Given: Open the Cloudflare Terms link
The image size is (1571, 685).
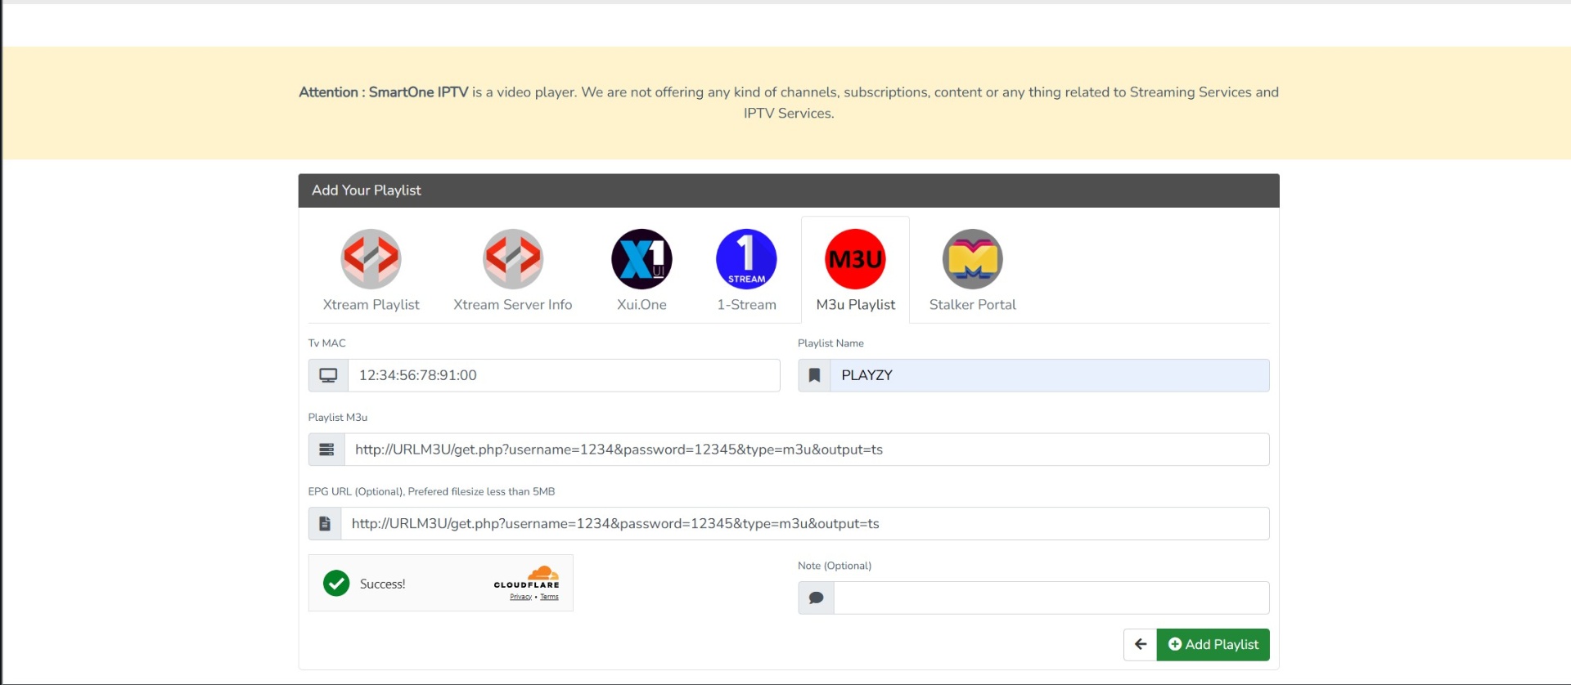Looking at the screenshot, I should [549, 597].
